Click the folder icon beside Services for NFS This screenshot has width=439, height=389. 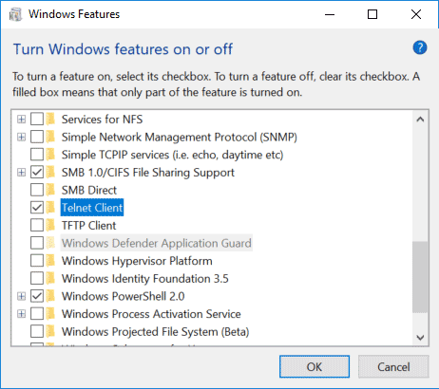point(50,120)
